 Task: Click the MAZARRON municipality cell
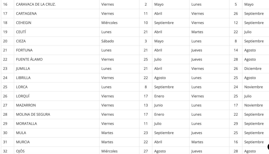(x=26, y=105)
